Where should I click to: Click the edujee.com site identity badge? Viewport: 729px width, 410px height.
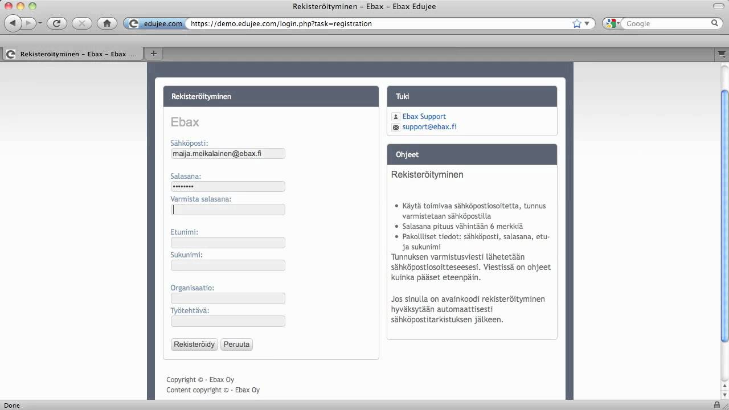[x=156, y=23]
